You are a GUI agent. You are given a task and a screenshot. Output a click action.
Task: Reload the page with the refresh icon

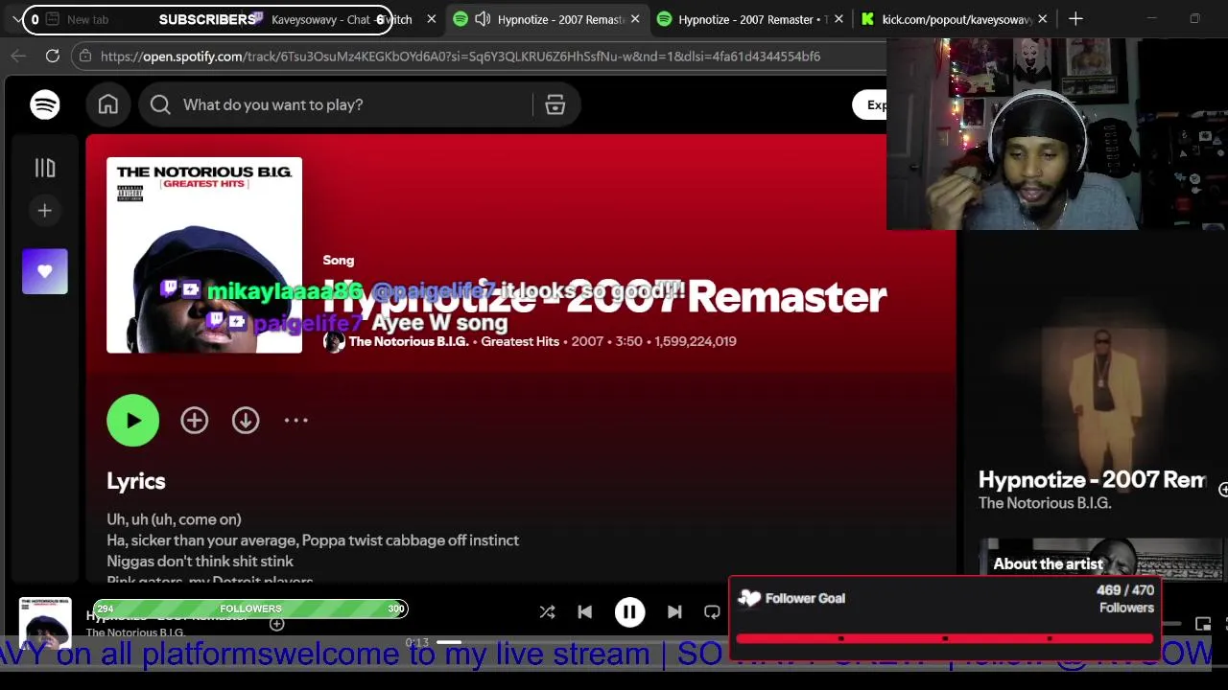click(53, 57)
